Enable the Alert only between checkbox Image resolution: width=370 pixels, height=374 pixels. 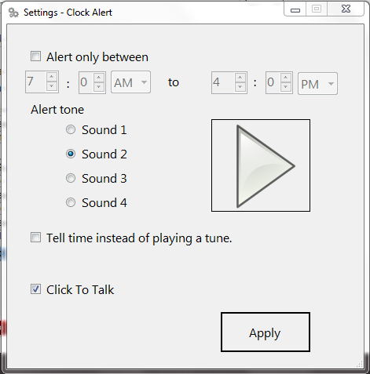pos(35,56)
